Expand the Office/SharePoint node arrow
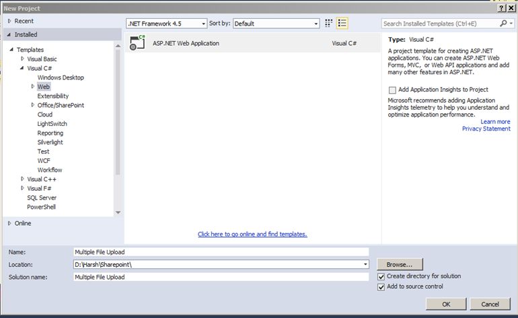518x318 pixels. point(33,105)
